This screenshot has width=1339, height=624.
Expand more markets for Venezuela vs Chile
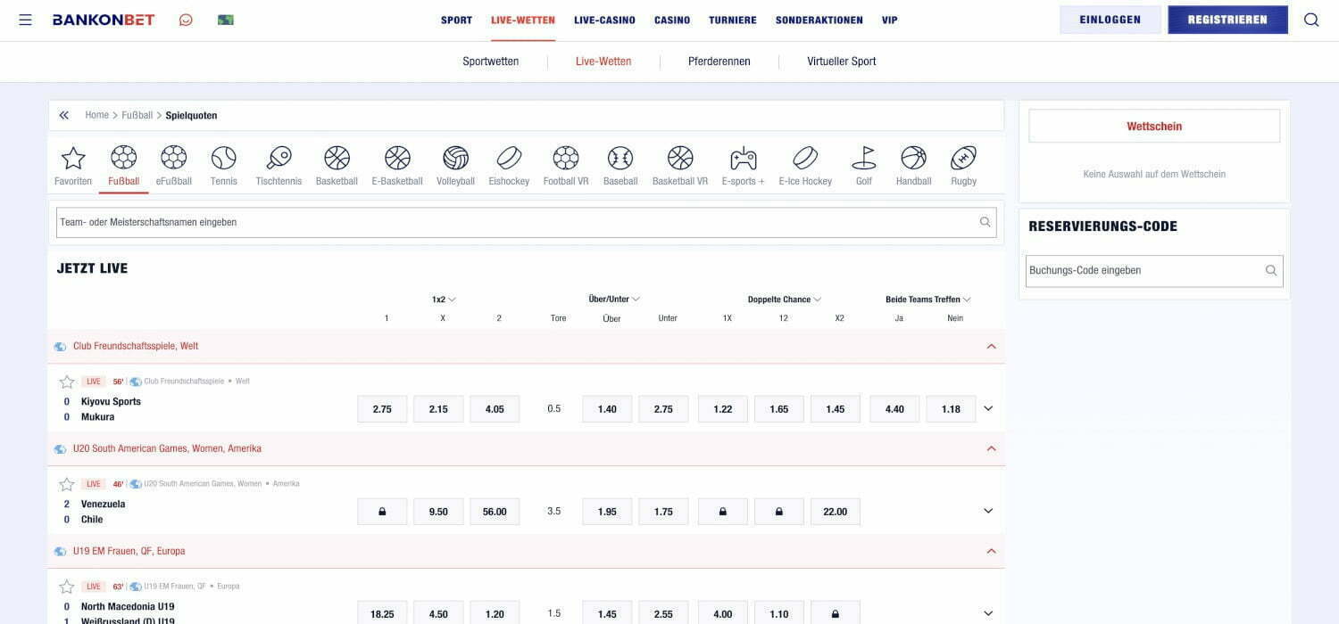pyautogui.click(x=988, y=511)
